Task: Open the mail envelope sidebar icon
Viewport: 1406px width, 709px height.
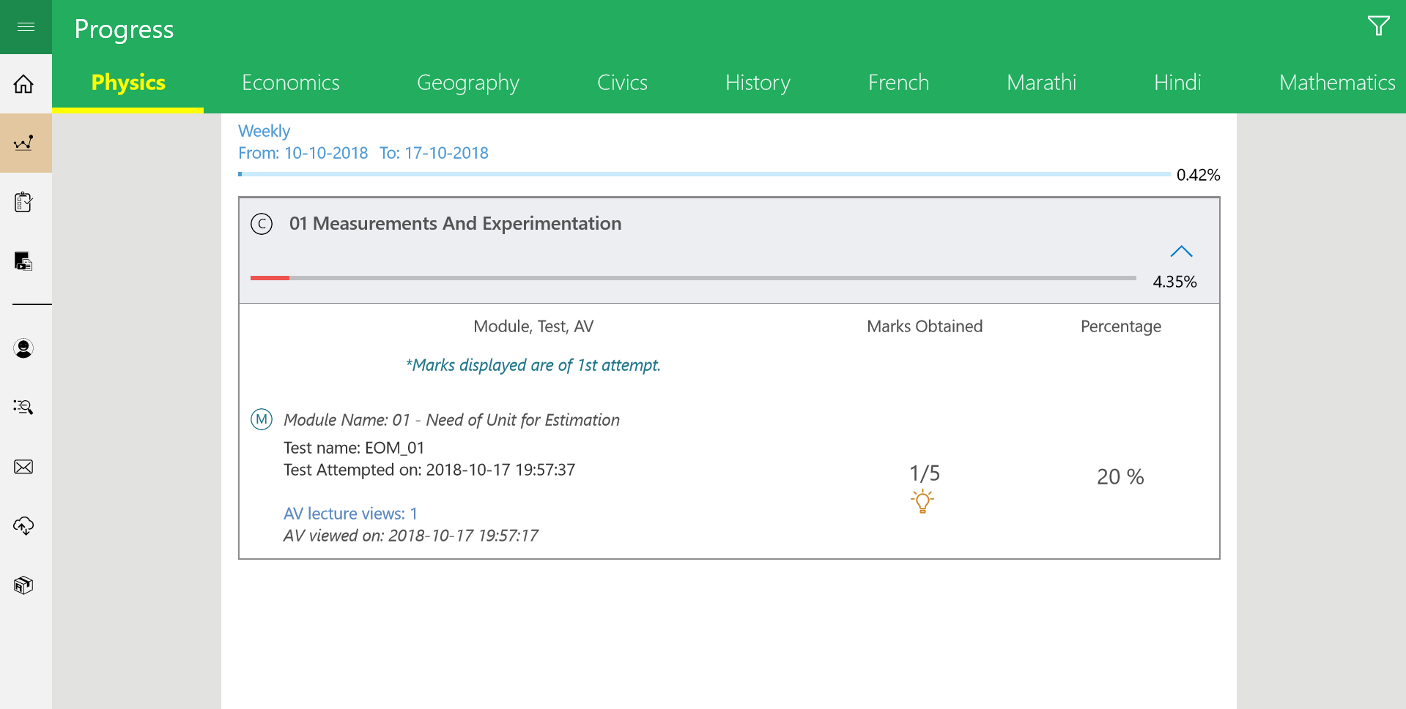Action: coord(24,467)
